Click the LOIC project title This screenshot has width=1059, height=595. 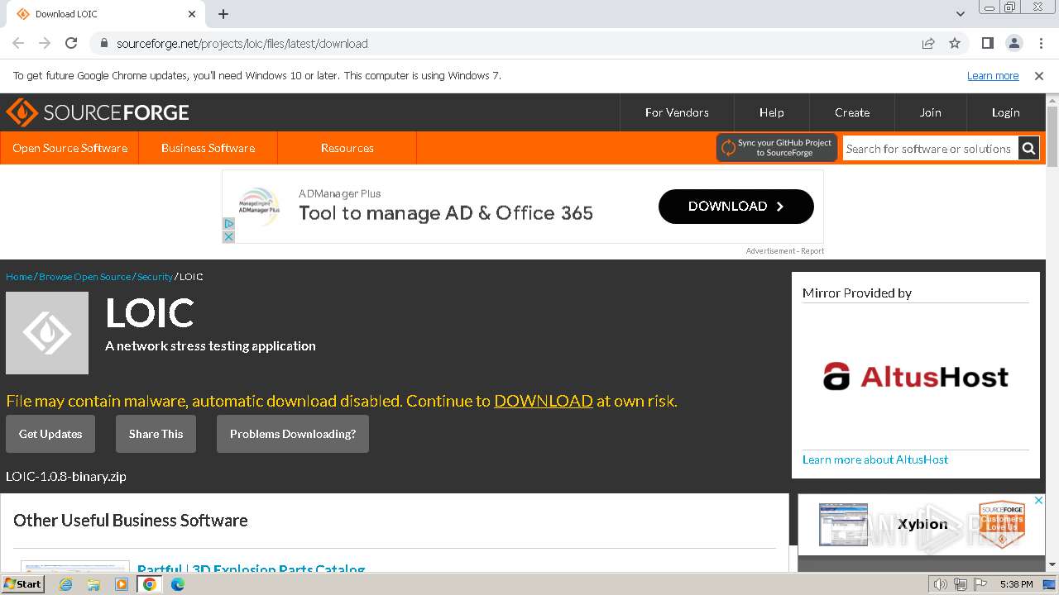tap(150, 313)
